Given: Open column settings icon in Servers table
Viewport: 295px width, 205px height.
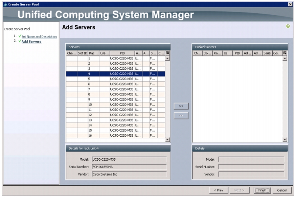Looking at the screenshot, I should pyautogui.click(x=167, y=53).
